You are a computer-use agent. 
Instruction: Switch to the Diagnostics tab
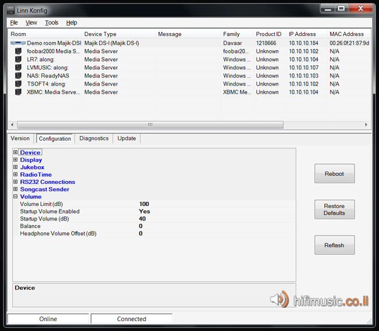(94, 138)
